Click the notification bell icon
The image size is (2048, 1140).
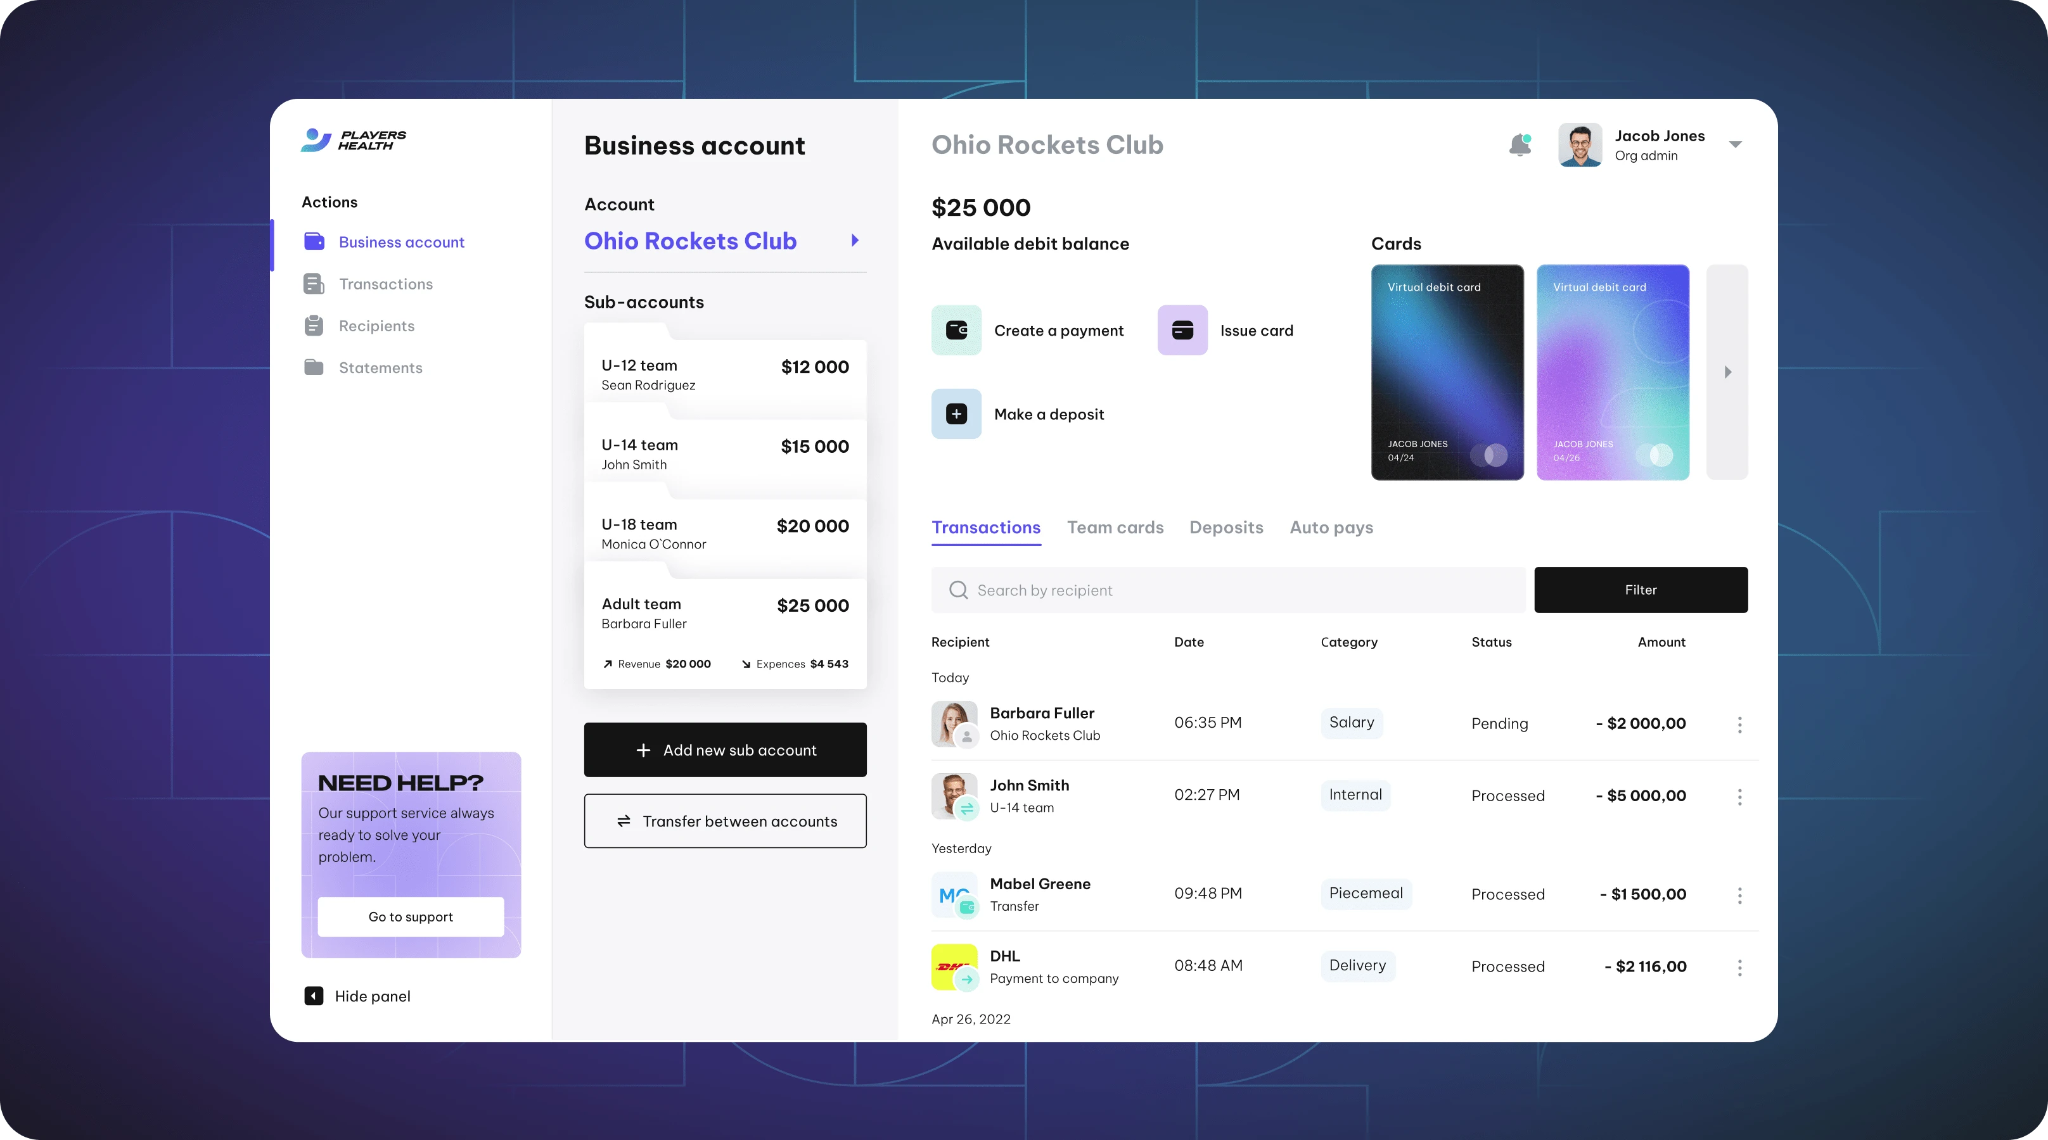coord(1520,144)
